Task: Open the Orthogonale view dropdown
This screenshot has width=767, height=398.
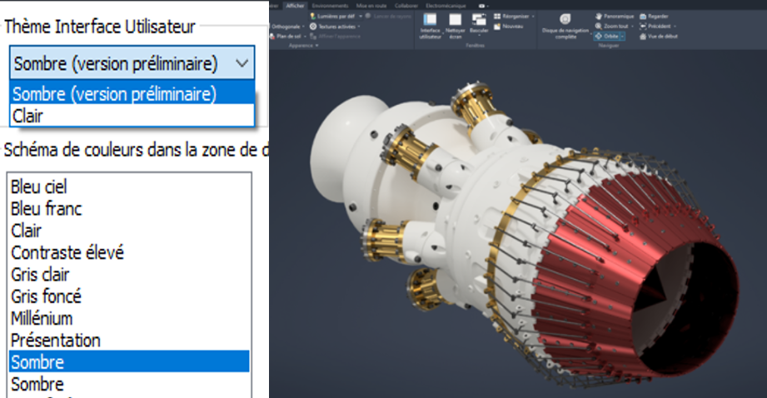Action: pyautogui.click(x=303, y=27)
